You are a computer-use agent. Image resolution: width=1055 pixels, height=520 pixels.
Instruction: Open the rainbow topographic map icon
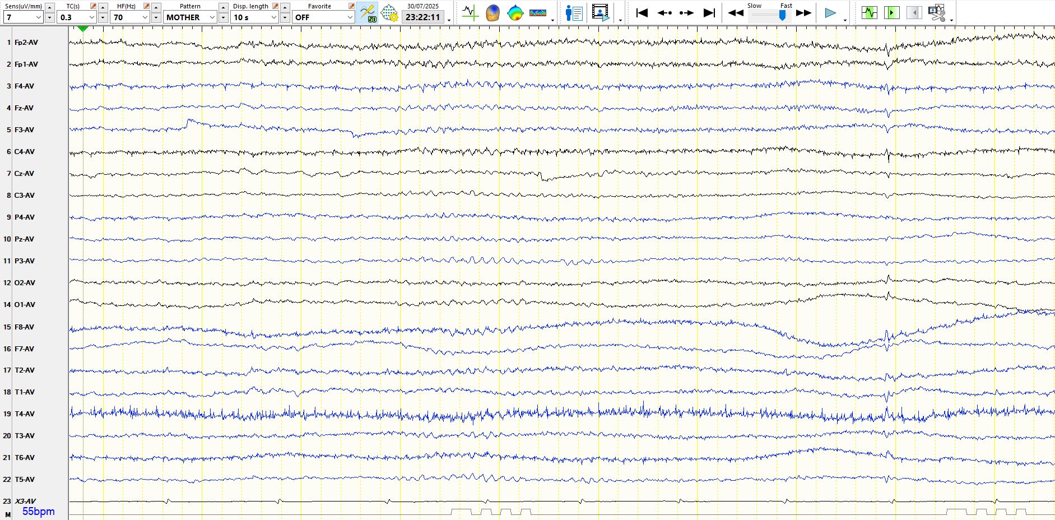click(x=515, y=13)
